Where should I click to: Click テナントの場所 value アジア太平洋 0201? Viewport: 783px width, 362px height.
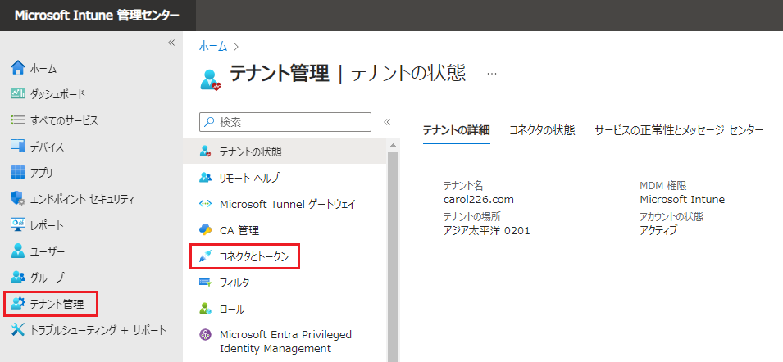tap(486, 230)
